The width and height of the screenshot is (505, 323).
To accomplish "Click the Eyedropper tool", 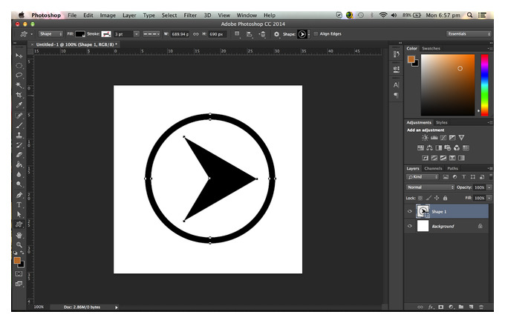I will [19, 105].
